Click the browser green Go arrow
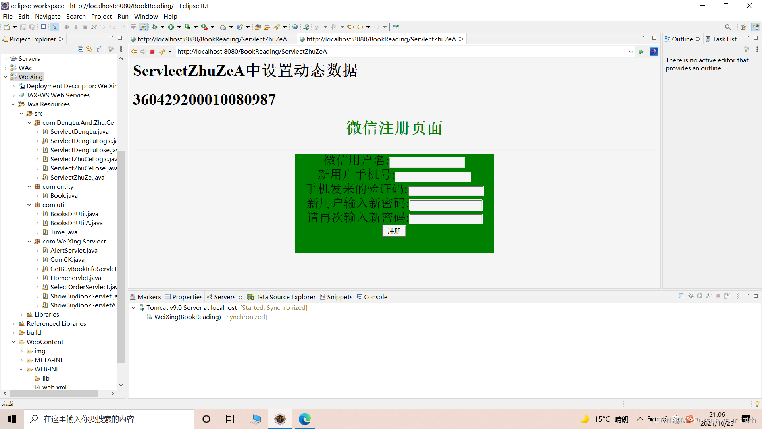Viewport: 762px width, 429px height. (x=641, y=52)
